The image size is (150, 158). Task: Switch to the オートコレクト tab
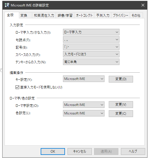[84, 16]
